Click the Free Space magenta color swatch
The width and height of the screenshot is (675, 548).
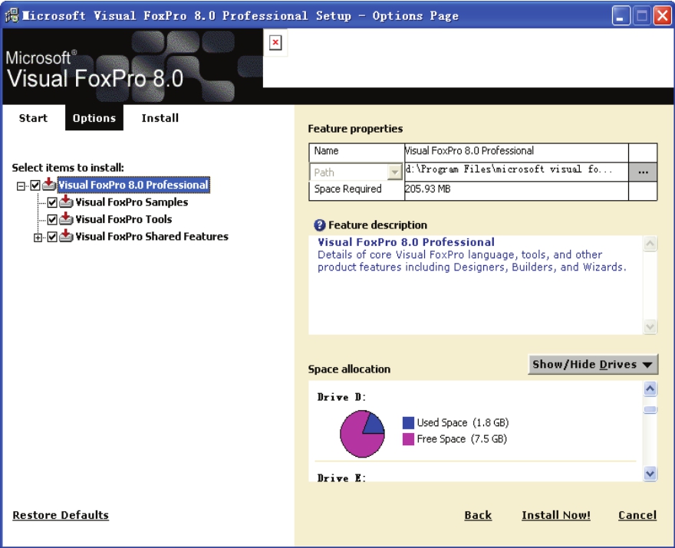[408, 439]
